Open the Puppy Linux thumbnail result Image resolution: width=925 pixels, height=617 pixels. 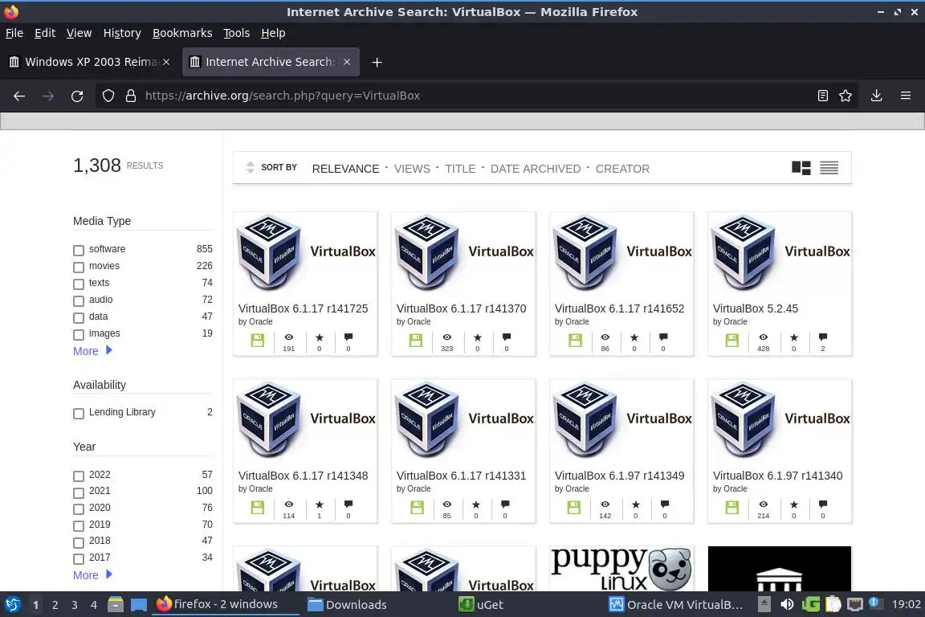click(621, 569)
